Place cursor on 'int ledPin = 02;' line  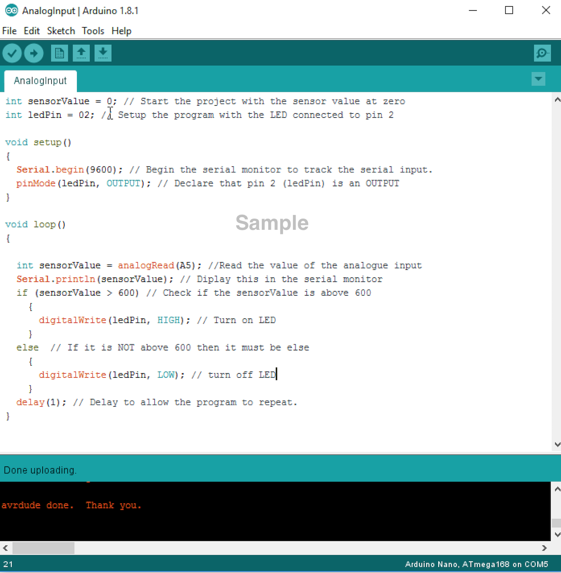[x=50, y=115]
